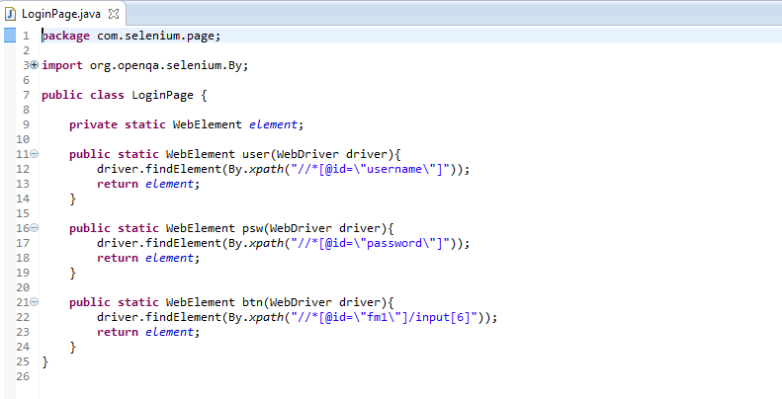
Task: Click the string containing 'password'
Action: tap(371, 243)
